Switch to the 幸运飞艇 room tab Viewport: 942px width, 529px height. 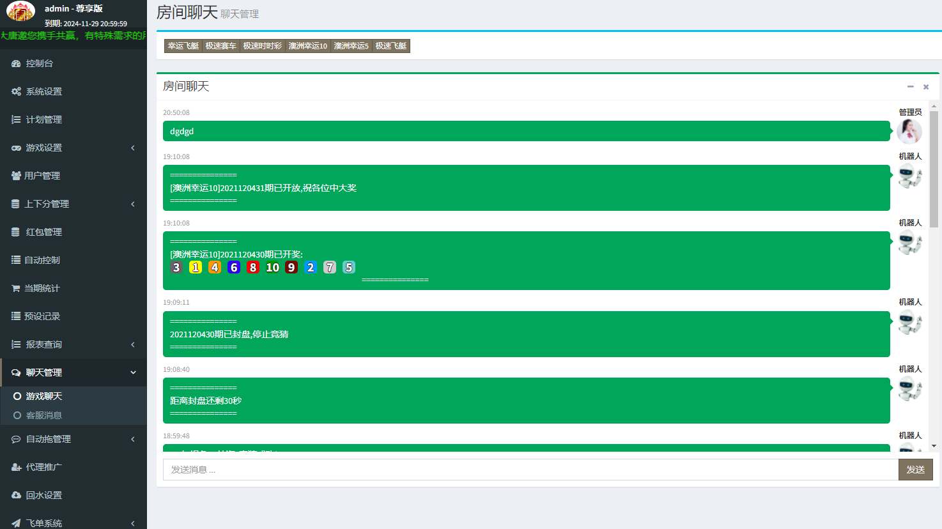(x=183, y=46)
